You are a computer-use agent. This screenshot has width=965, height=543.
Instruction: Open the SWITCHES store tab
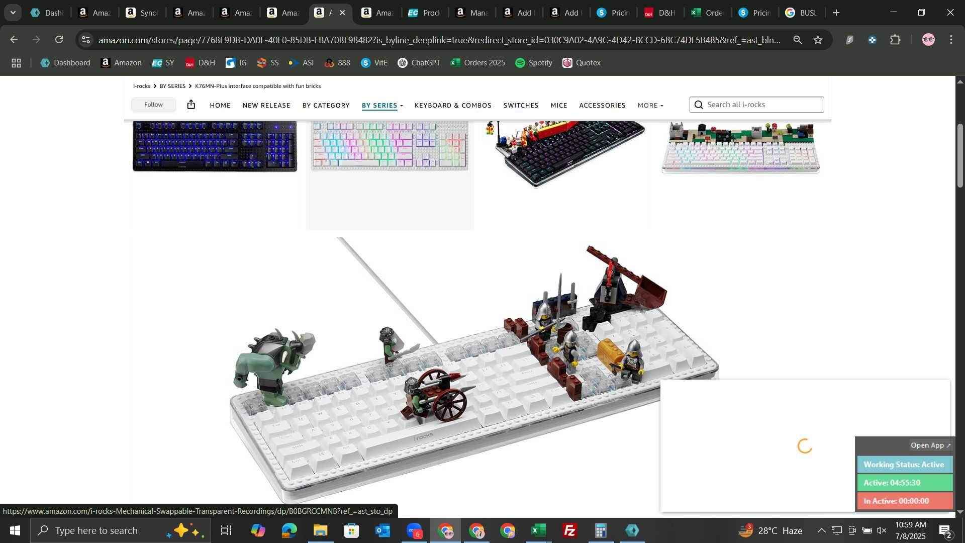521,106
